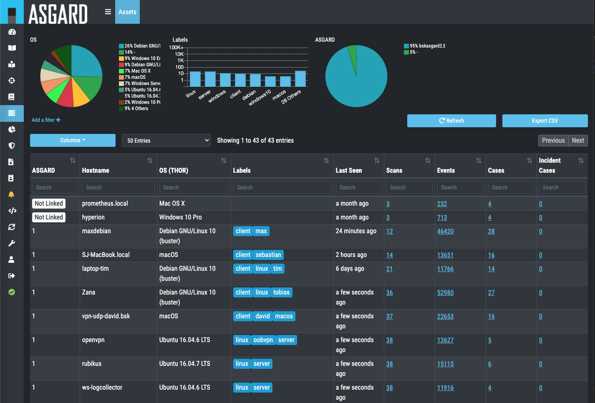This screenshot has height=403, width=595.
Task: Click the orange bell notifications icon
Action: [x=12, y=194]
